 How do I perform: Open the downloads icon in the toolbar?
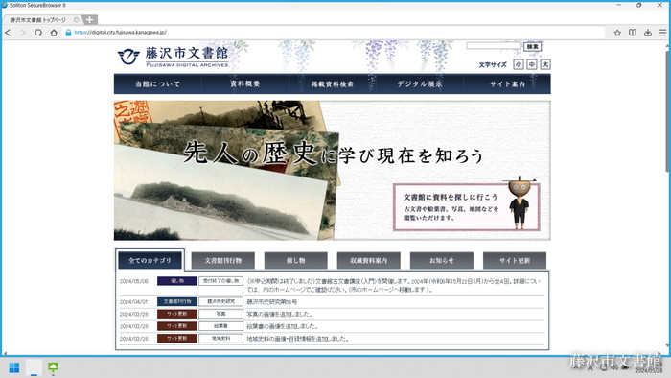pyautogui.click(x=648, y=33)
